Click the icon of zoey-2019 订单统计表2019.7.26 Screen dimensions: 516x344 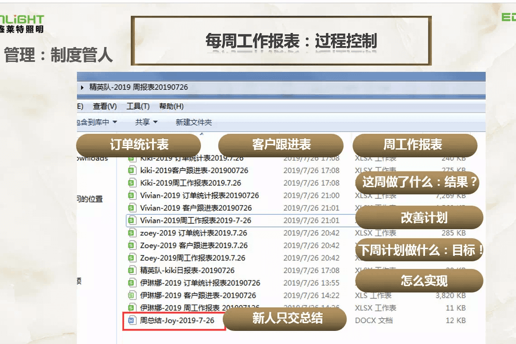132,233
